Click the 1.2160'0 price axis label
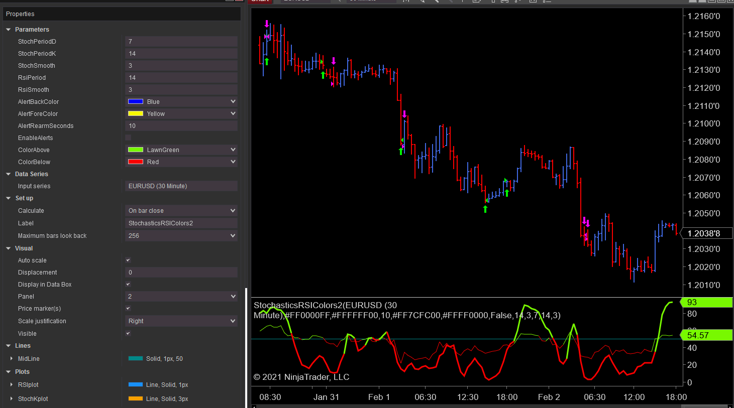This screenshot has width=734, height=408. click(x=703, y=16)
